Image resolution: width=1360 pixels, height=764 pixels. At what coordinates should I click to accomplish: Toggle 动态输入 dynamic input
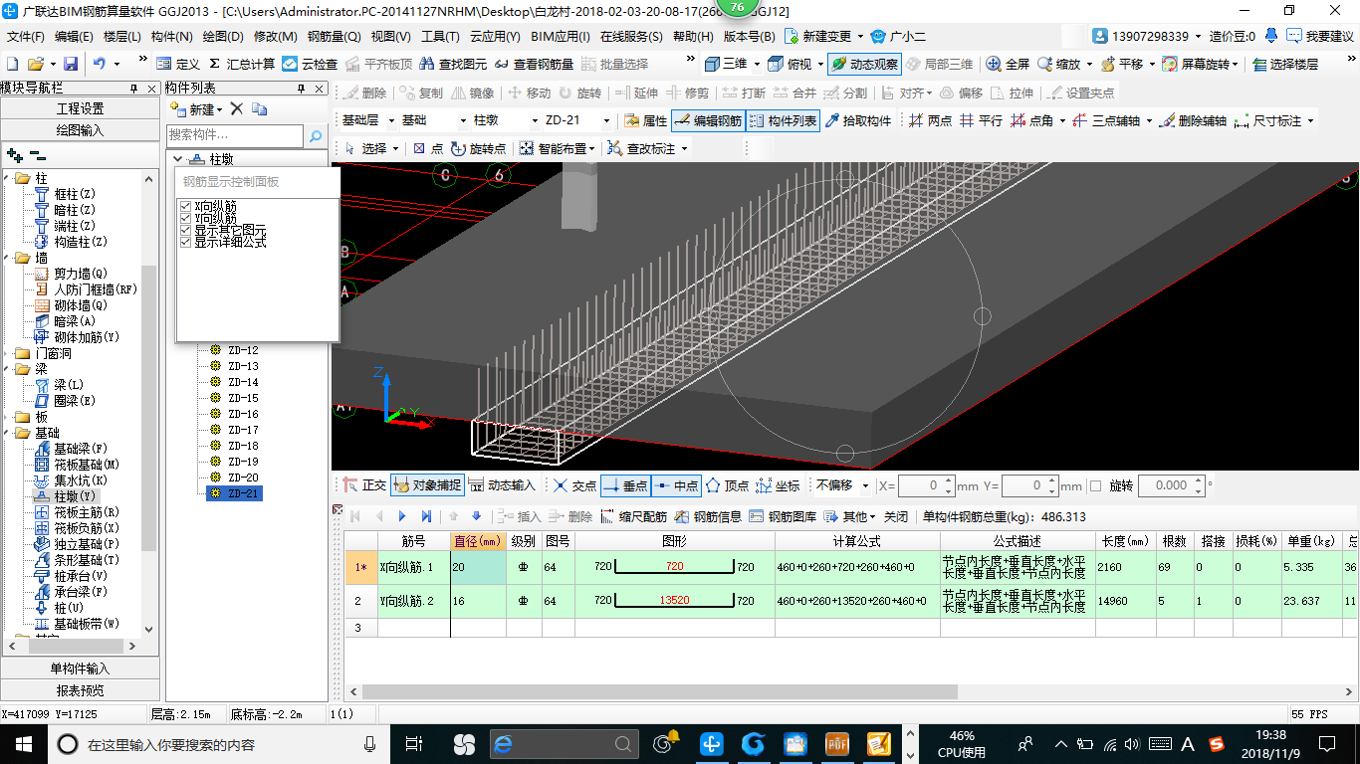click(x=502, y=485)
